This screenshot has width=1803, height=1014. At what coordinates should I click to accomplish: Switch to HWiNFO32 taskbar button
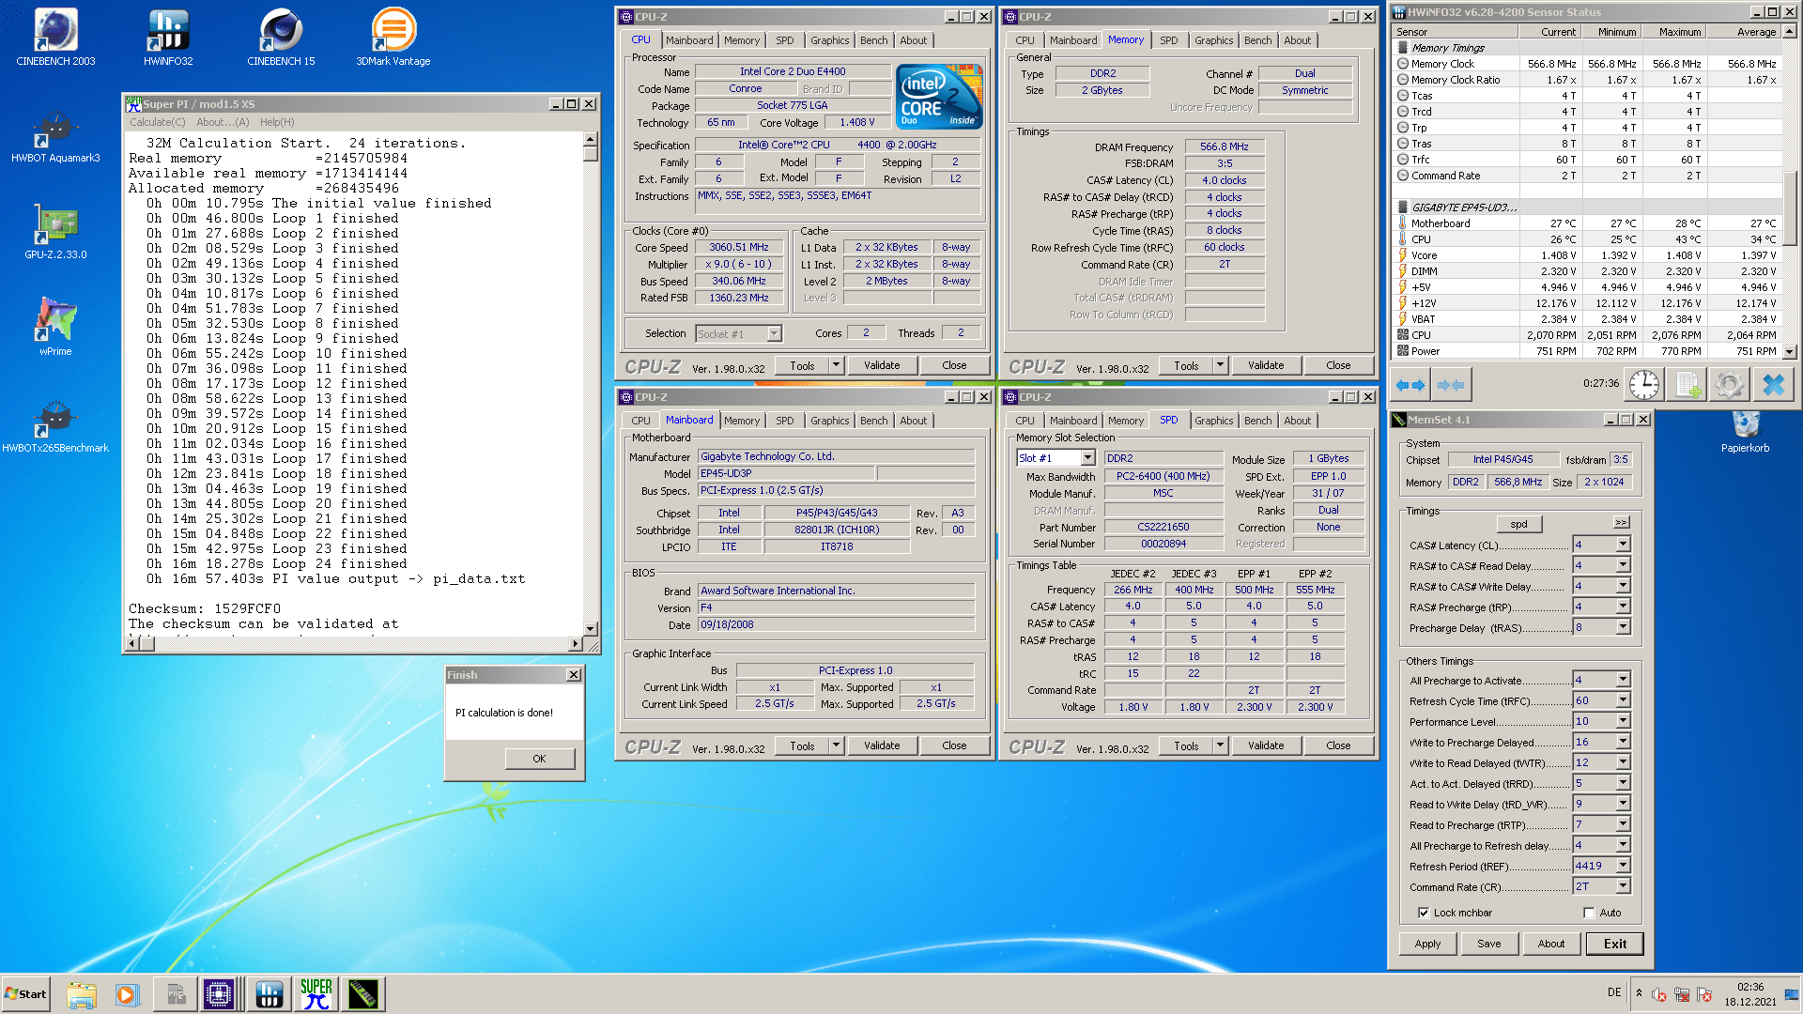click(269, 994)
